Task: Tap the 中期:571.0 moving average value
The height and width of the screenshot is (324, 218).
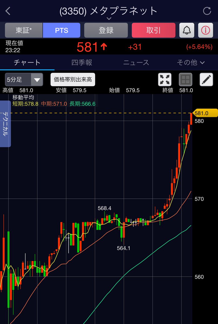Action: tap(54, 104)
